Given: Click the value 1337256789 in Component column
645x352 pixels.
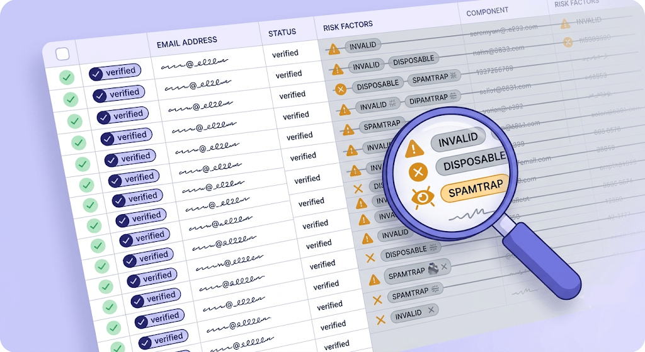Looking at the screenshot, I should (494, 71).
